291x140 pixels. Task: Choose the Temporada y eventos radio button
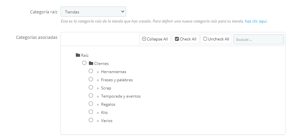[x=91, y=96]
